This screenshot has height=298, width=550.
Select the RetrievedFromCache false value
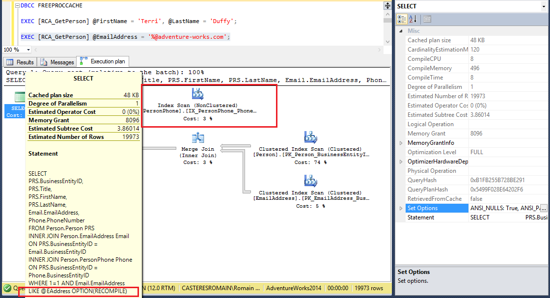click(476, 199)
